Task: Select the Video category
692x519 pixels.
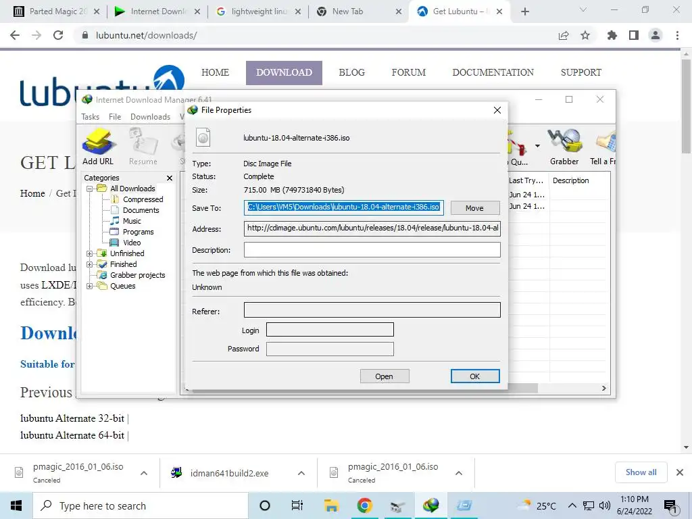Action: tap(132, 243)
